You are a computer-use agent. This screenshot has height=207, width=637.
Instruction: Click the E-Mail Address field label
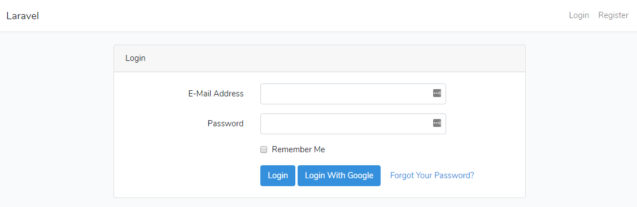pyautogui.click(x=216, y=94)
